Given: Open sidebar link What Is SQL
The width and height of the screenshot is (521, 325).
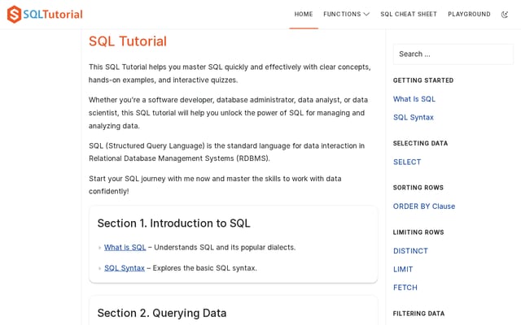Looking at the screenshot, I should point(414,99).
